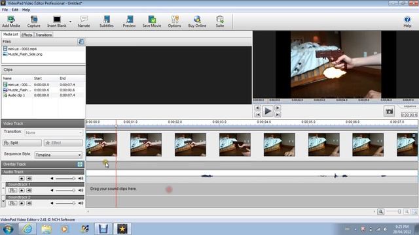The height and width of the screenshot is (235, 419).
Task: Click the Add Media toolbar icon
Action: coord(11,22)
